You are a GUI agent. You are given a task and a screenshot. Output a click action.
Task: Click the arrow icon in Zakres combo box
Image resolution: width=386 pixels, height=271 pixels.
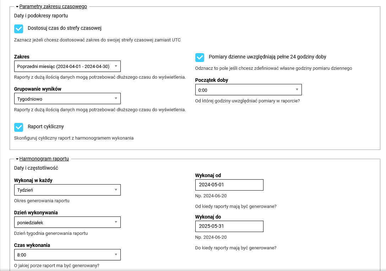coord(116,66)
